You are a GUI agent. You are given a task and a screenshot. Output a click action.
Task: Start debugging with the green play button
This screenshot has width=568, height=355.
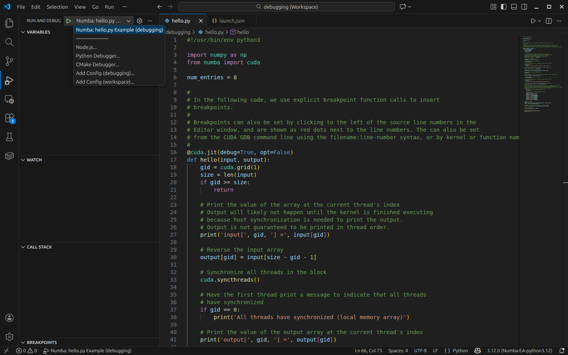click(69, 21)
